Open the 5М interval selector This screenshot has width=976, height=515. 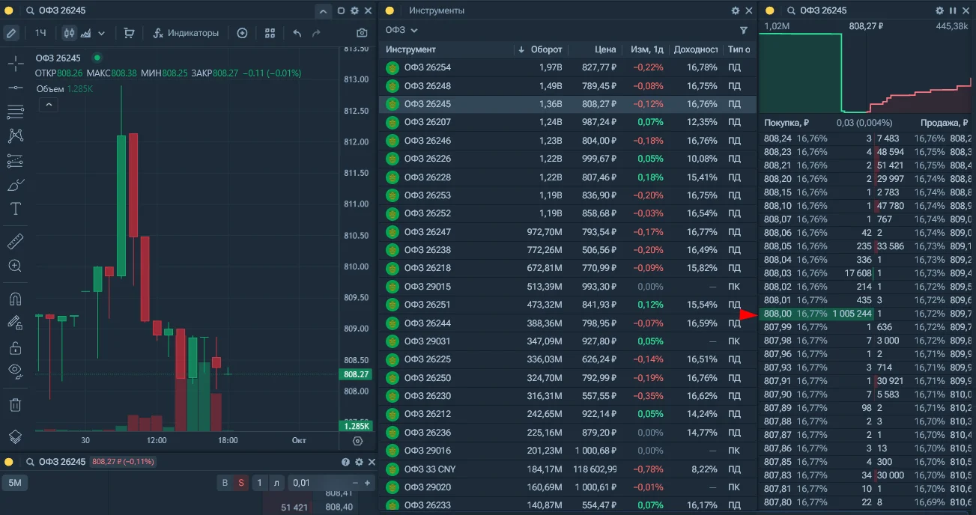pyautogui.click(x=14, y=483)
